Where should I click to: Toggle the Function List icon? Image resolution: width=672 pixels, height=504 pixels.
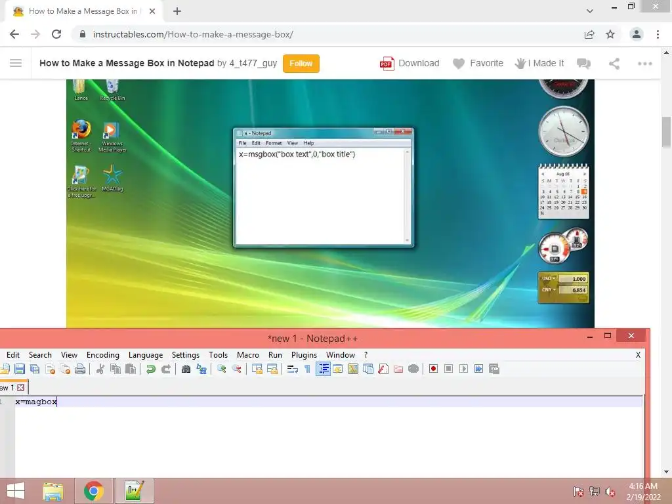point(383,369)
